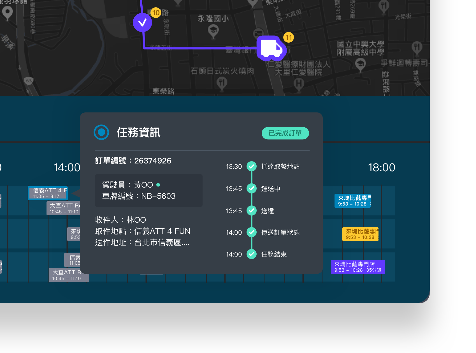This screenshot has width=476, height=353.
Task: Click the blue circle task info icon
Action: coord(101,132)
